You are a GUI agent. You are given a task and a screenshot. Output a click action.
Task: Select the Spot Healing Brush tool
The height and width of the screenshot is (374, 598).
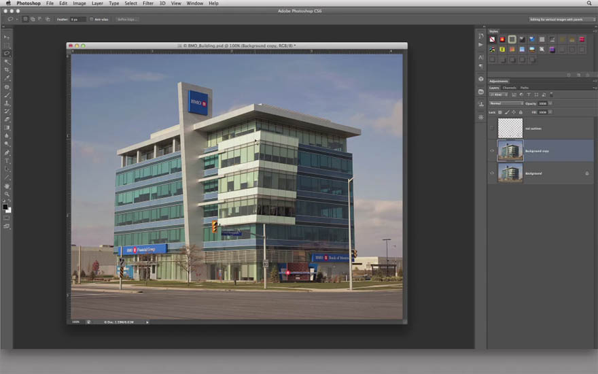point(7,87)
